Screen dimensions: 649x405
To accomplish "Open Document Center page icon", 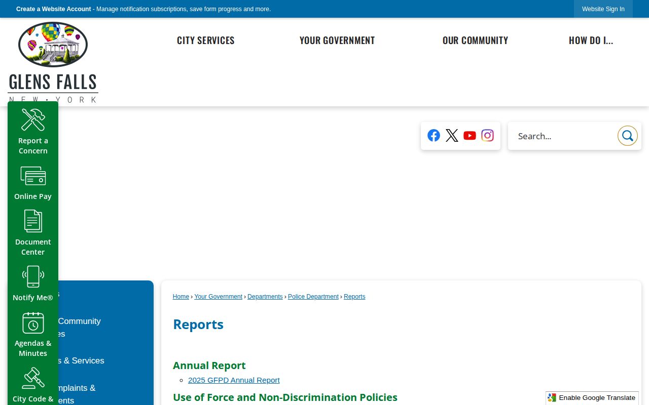I will coord(33,221).
